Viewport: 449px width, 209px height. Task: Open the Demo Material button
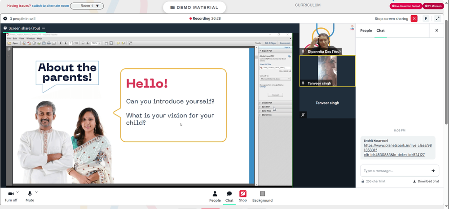click(x=194, y=8)
